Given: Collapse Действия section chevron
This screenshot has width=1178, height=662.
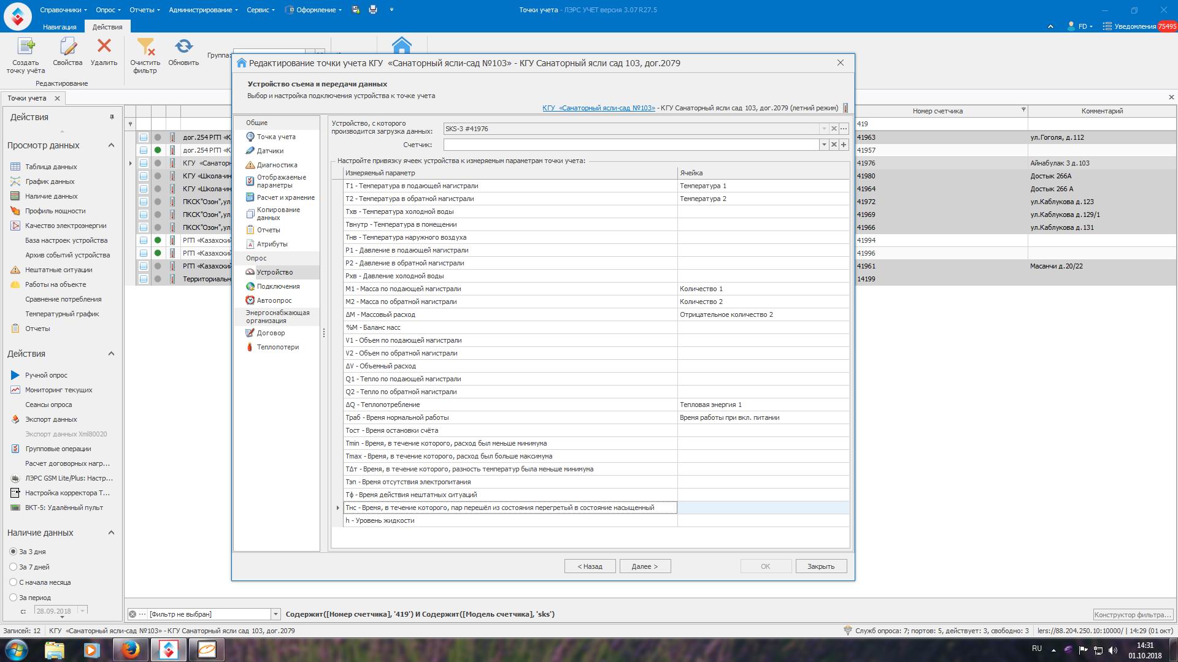Looking at the screenshot, I should [x=111, y=354].
